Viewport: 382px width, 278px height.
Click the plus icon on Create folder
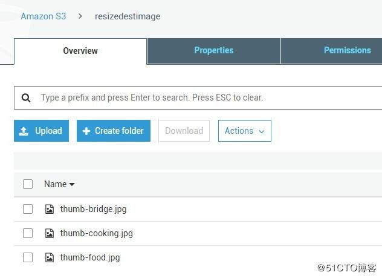coord(86,131)
